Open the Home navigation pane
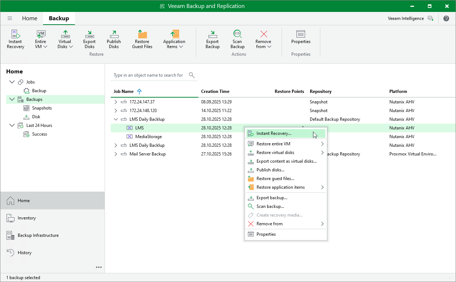Viewport: 456px width, 282px height. coord(52,201)
